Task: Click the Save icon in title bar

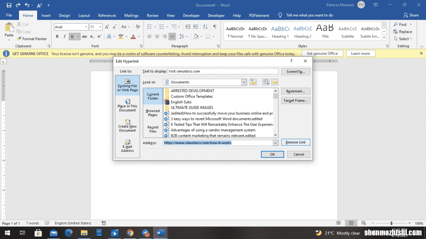Action: point(9,5)
